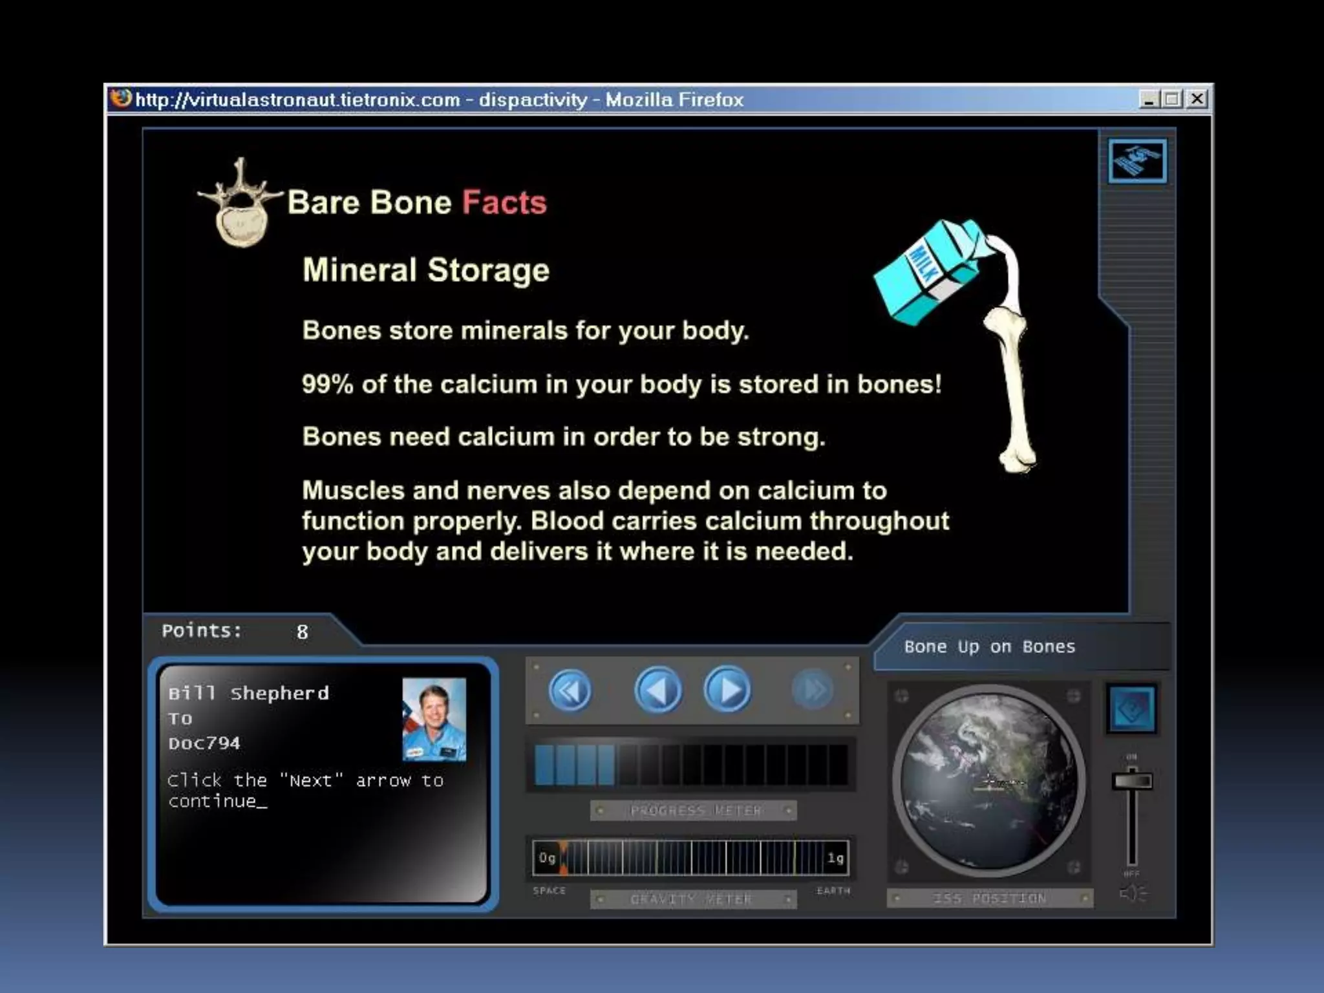Image resolution: width=1324 pixels, height=993 pixels.
Task: Click the 'Points:' score label
Action: (x=202, y=630)
